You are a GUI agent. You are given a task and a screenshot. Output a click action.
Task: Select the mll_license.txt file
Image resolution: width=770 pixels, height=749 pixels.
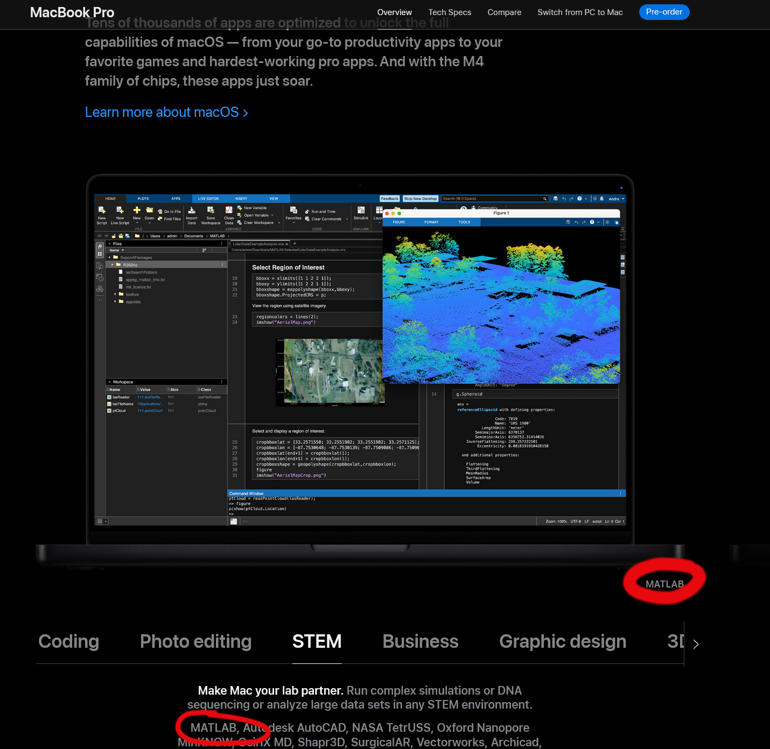[138, 287]
